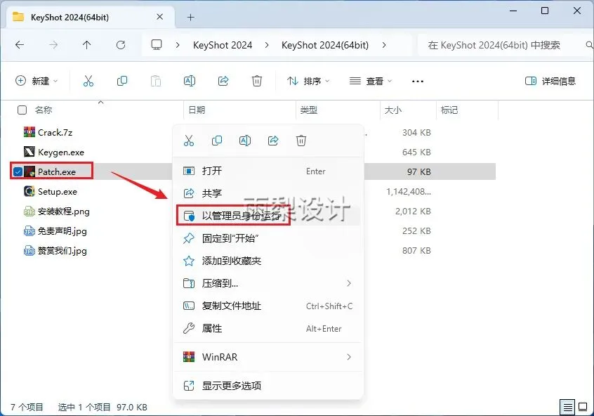The height and width of the screenshot is (416, 594).
Task: Expand chevron after This PC icon
Action: [x=178, y=45]
